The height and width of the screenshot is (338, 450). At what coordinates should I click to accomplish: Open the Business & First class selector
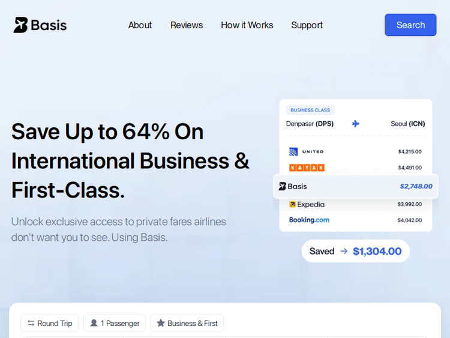click(187, 323)
